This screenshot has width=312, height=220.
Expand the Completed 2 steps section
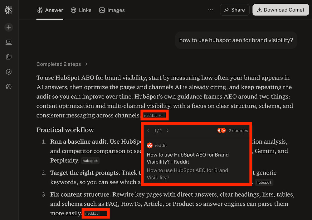[x=61, y=64]
